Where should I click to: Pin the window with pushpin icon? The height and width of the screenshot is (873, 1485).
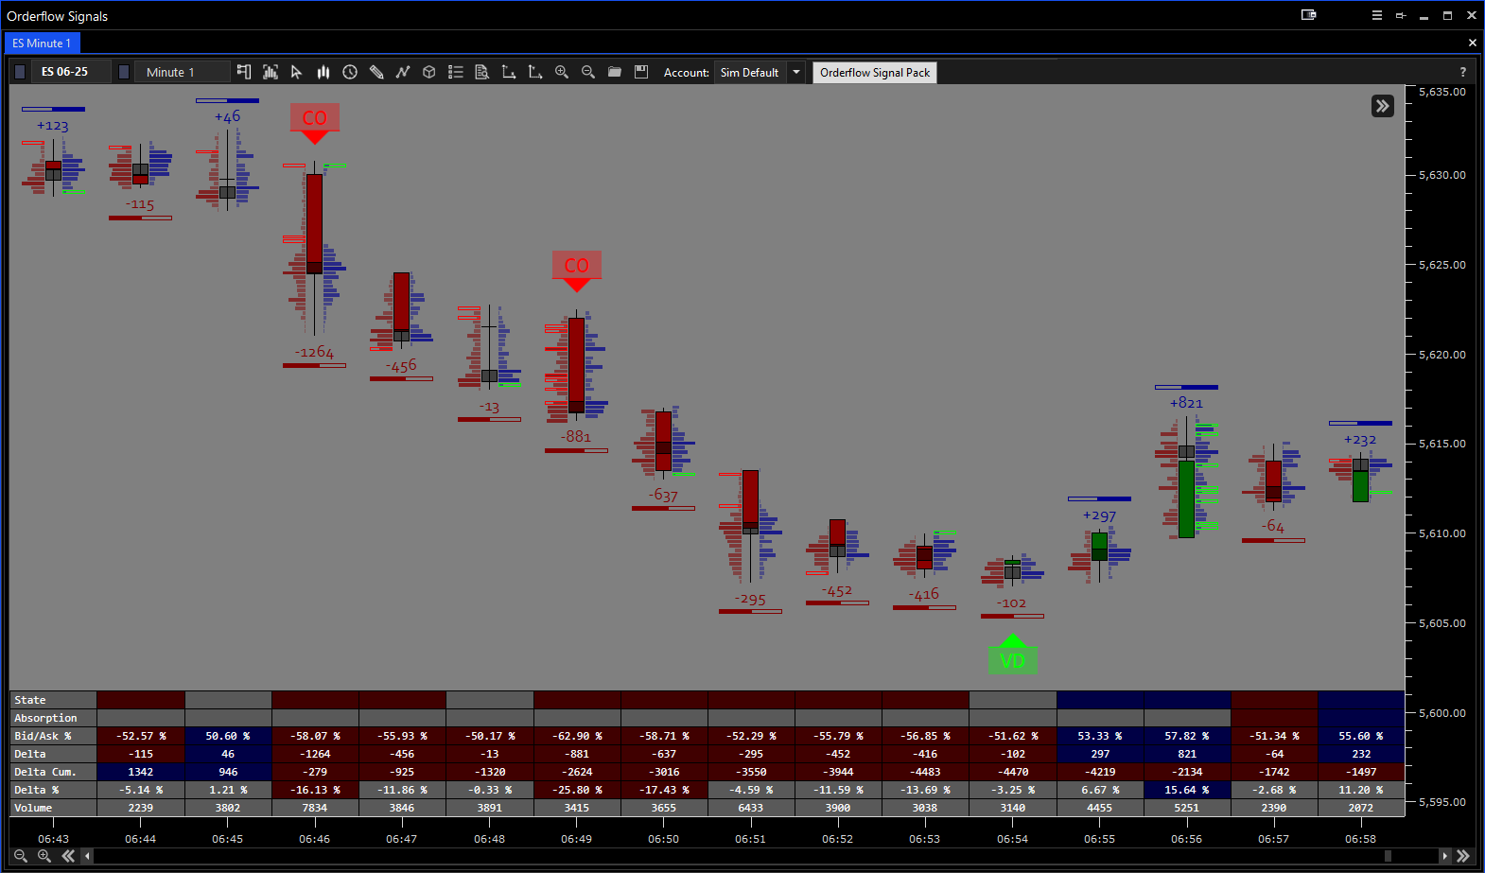[1401, 15]
